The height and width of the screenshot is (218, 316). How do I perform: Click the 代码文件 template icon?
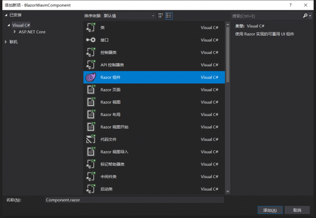pyautogui.click(x=91, y=139)
